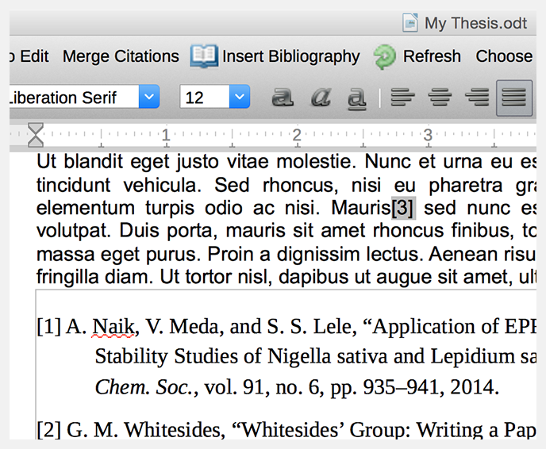Click the Refresh label in toolbar
546x449 pixels.
[x=432, y=56]
